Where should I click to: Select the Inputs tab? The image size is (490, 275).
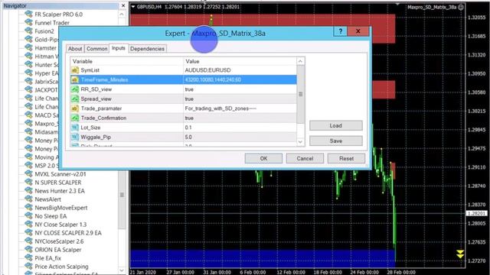coord(119,48)
